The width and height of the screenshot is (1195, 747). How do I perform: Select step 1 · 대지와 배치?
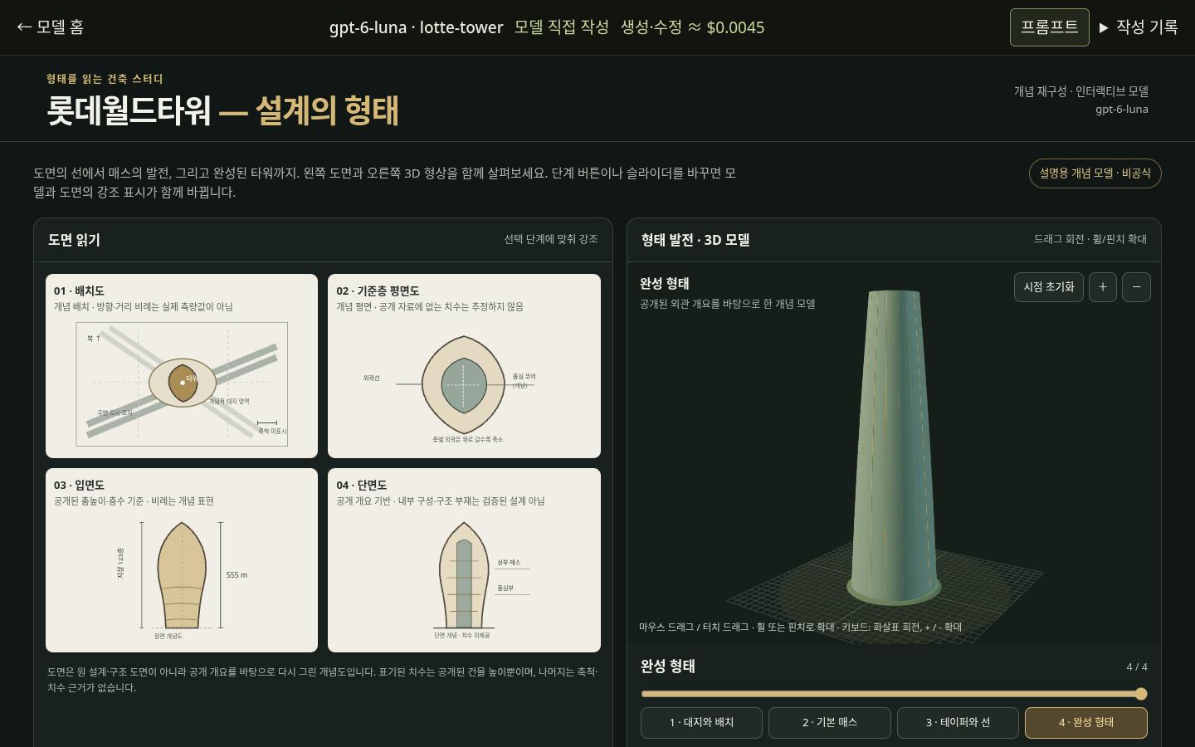[x=701, y=723]
